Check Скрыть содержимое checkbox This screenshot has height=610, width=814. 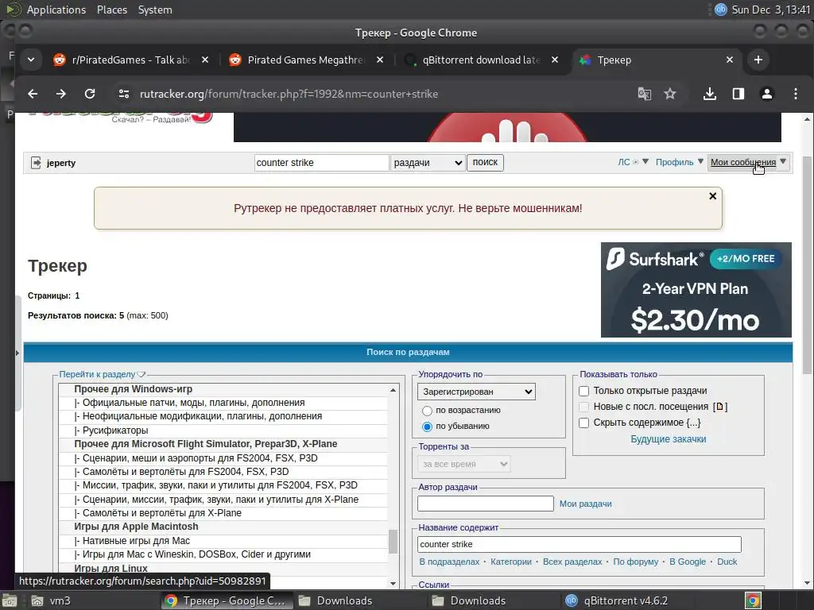584,423
